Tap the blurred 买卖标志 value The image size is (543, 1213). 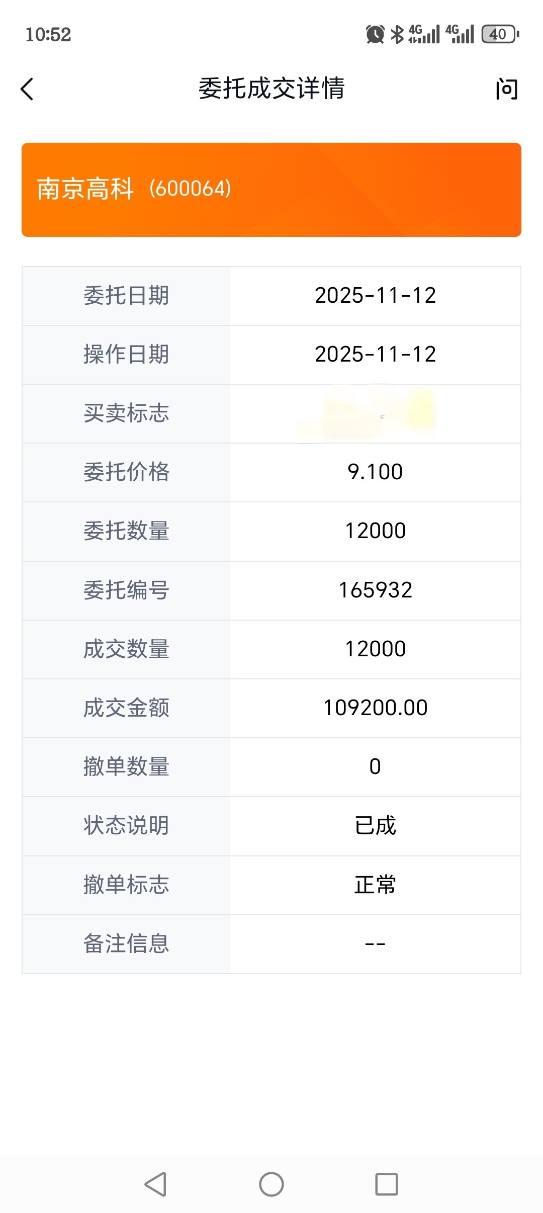click(x=375, y=413)
